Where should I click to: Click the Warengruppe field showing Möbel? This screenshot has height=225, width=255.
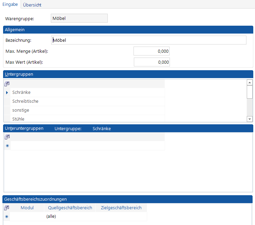tap(79, 18)
